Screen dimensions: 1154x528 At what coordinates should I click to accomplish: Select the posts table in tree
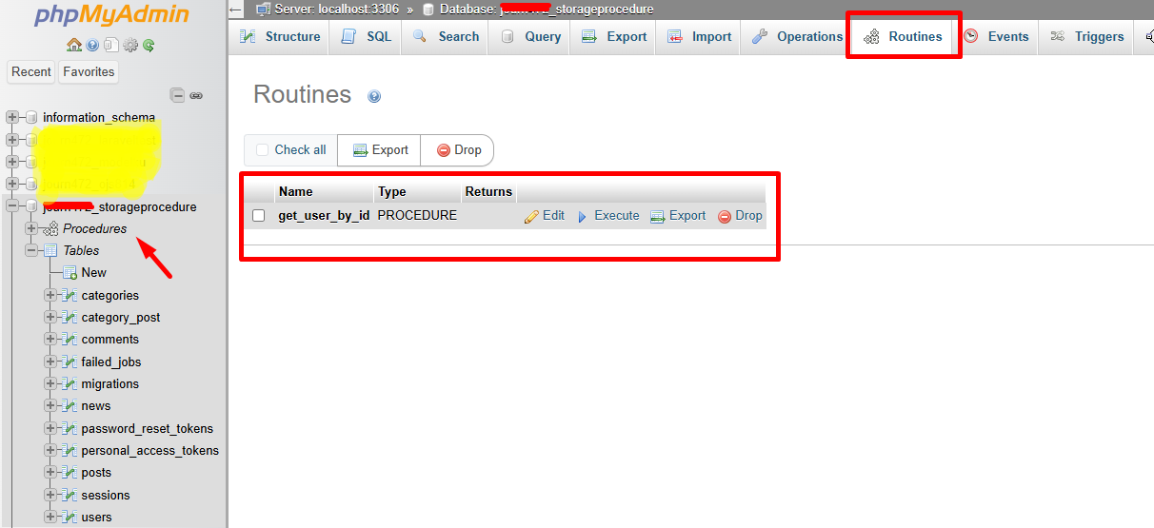click(x=96, y=473)
